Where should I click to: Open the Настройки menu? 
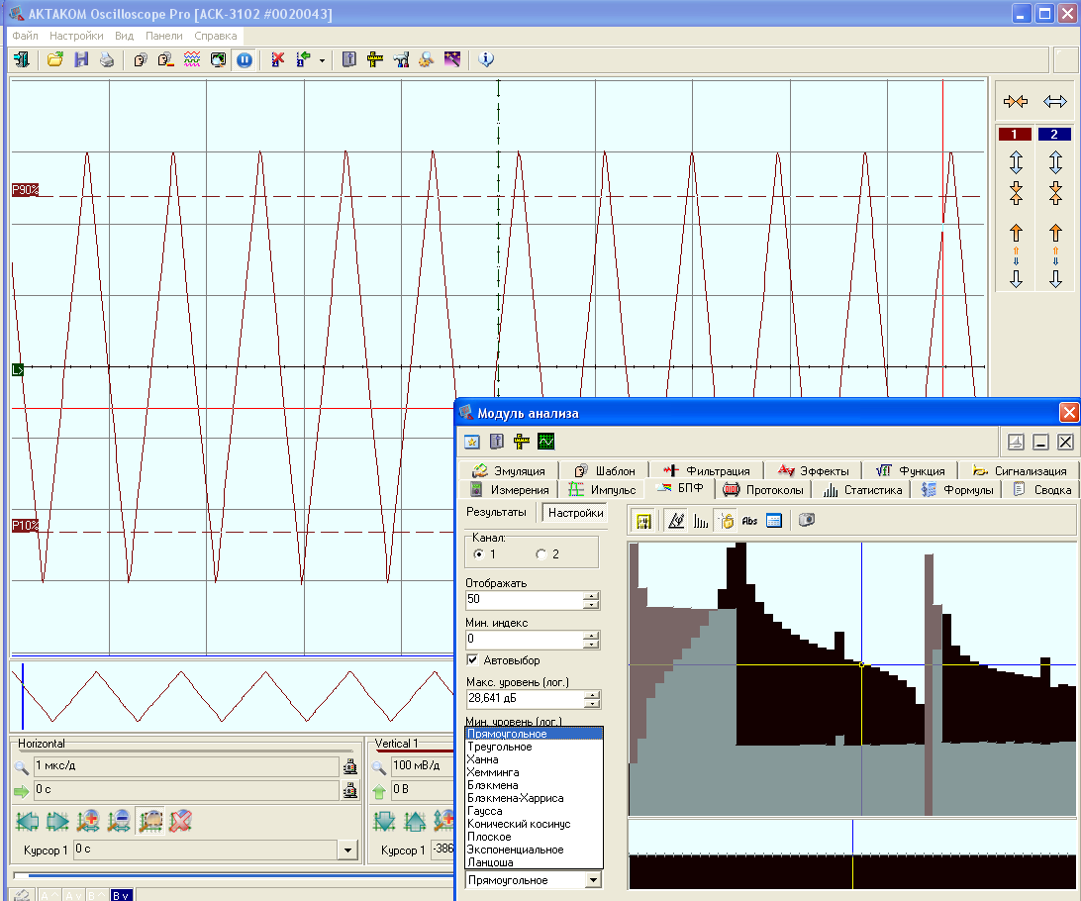pos(76,36)
